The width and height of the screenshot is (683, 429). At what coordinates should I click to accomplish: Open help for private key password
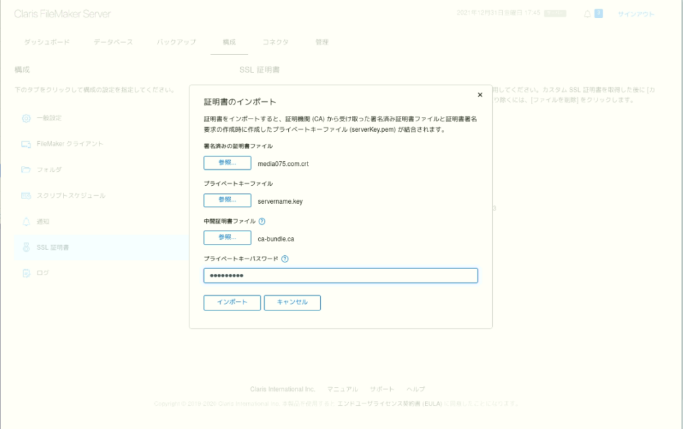coord(285,259)
